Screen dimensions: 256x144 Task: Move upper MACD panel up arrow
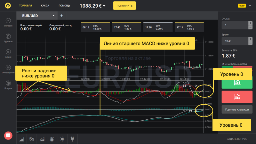(x=178, y=86)
